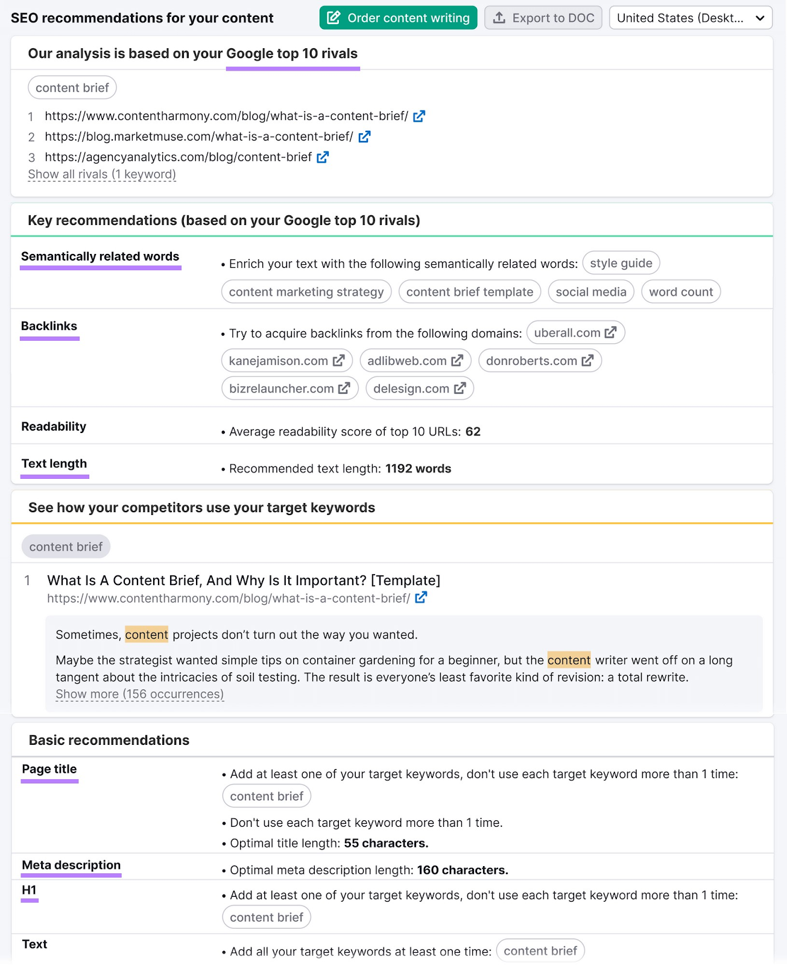787x965 pixels.
Task: Open bizrelauncher.com external link icon
Action: [x=344, y=388]
